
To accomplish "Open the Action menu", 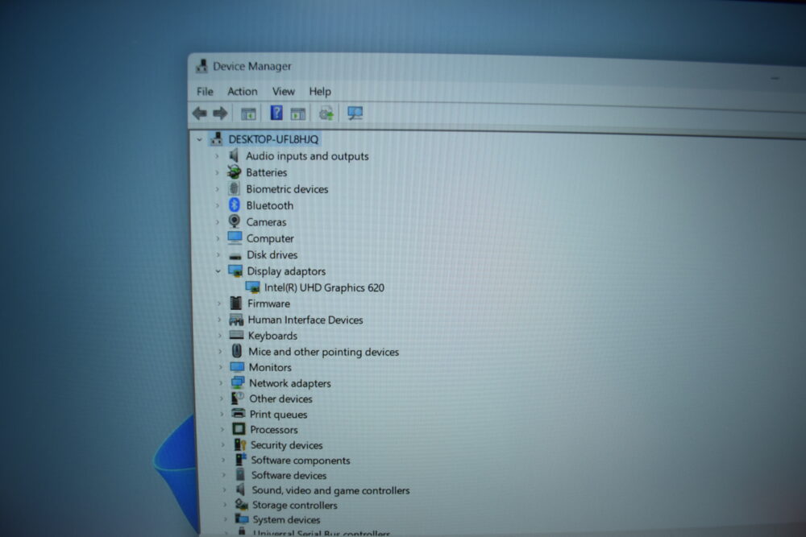I will click(x=242, y=92).
